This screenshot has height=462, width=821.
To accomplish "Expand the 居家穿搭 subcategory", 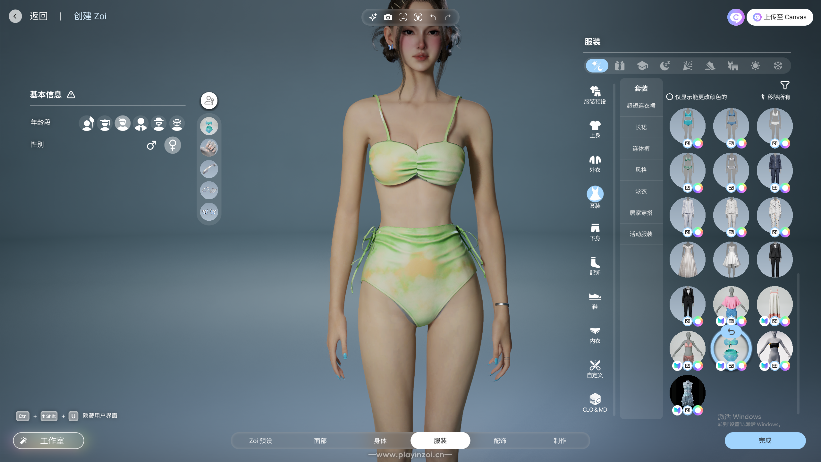I will pos(641,213).
